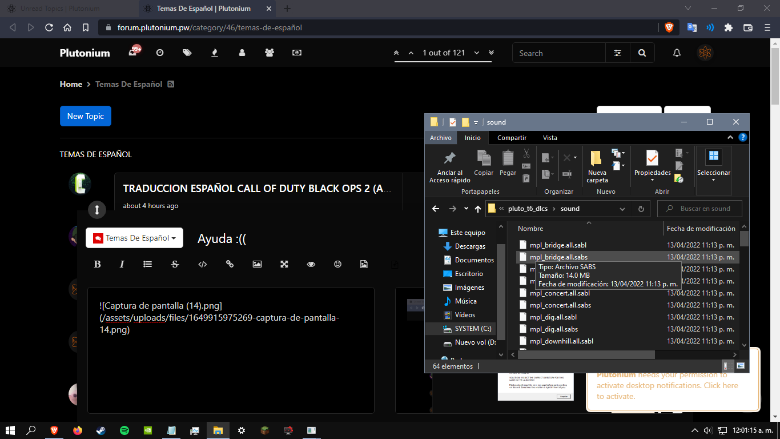
Task: Toggle italic formatting in composer
Action: (122, 264)
